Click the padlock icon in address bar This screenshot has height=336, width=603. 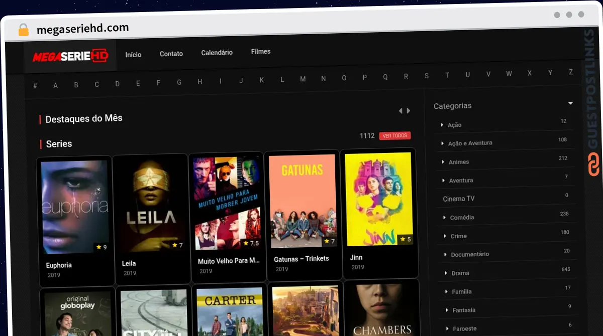[23, 30]
